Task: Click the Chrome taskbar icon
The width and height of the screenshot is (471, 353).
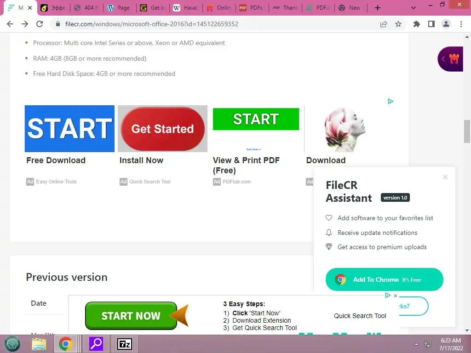Action: [65, 344]
